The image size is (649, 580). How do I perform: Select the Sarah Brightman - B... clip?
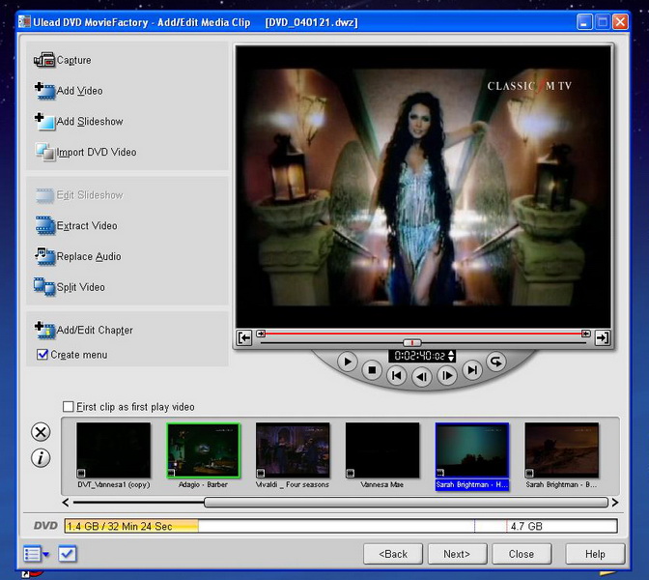(x=562, y=450)
